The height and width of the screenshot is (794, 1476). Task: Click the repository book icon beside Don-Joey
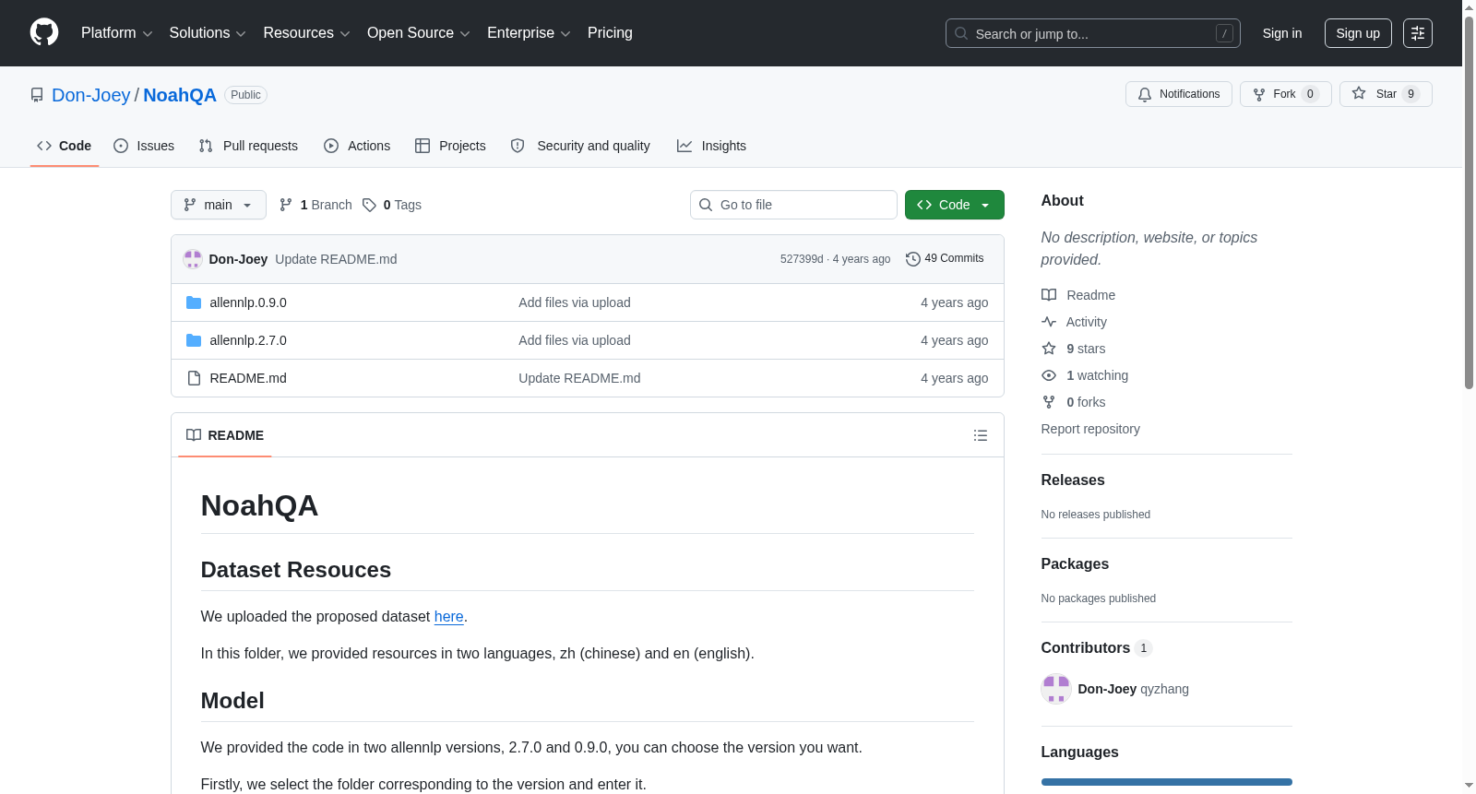point(37,95)
